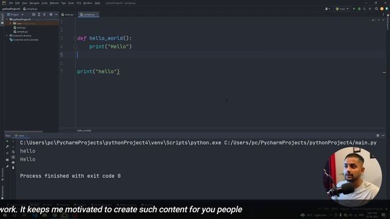This screenshot has height=219, width=390.
Task: Click Clear All trash icon in console
Action: (x=13, y=168)
